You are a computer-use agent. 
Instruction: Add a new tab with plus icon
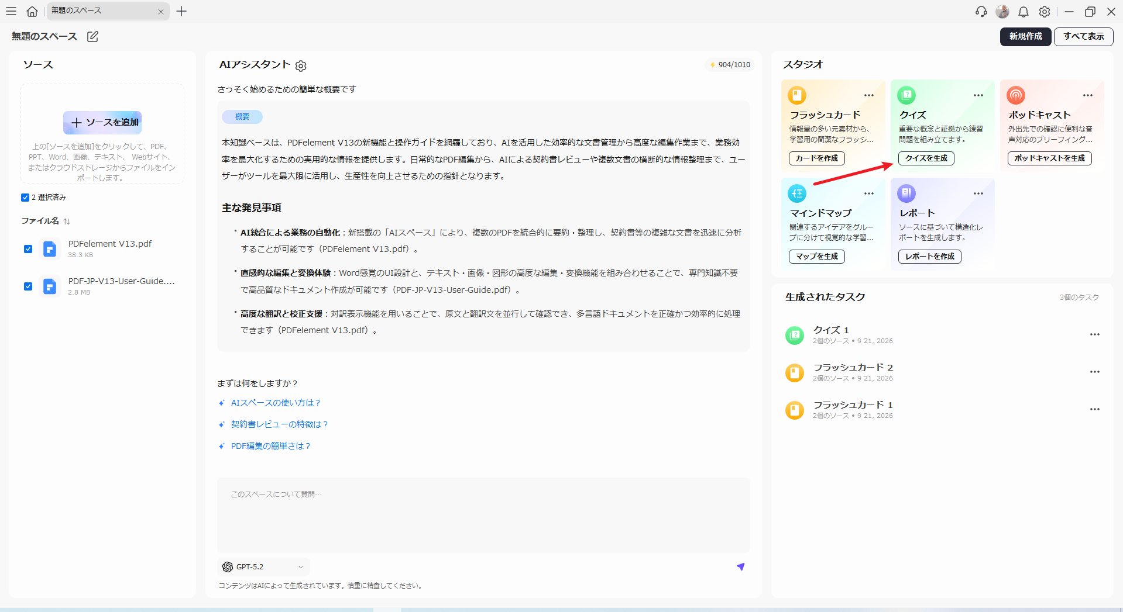click(x=181, y=11)
